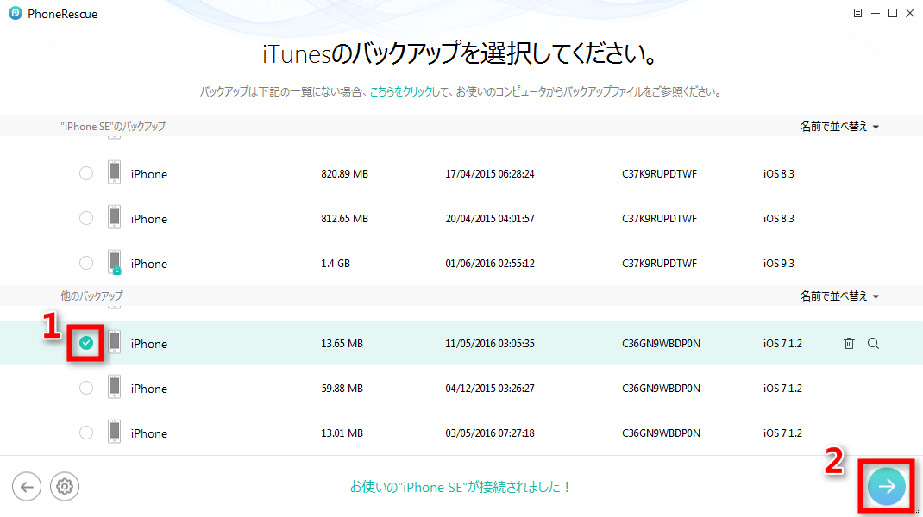923x517 pixels.
Task: Minimize the PhoneRescue window
Action: pyautogui.click(x=876, y=13)
